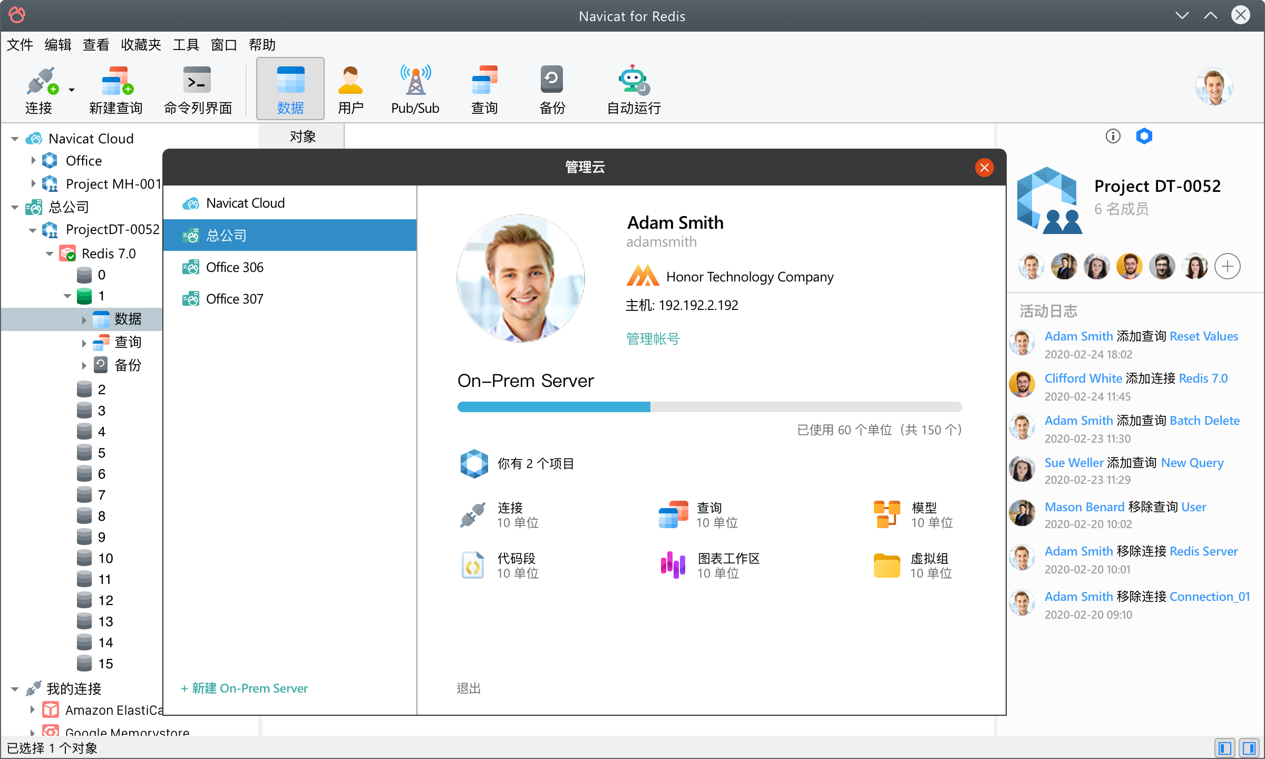Click the Query (查询) toolbar icon
Viewport: 1265px width, 759px height.
485,90
